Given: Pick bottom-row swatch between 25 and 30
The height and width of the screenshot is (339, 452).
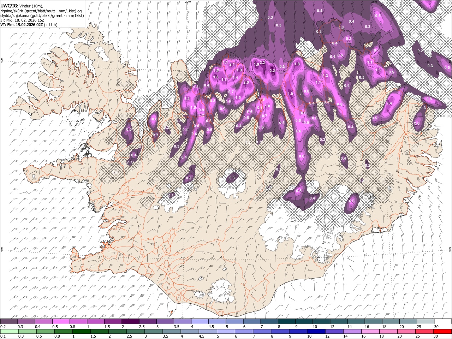Looking at the screenshot, I should pos(424,332).
